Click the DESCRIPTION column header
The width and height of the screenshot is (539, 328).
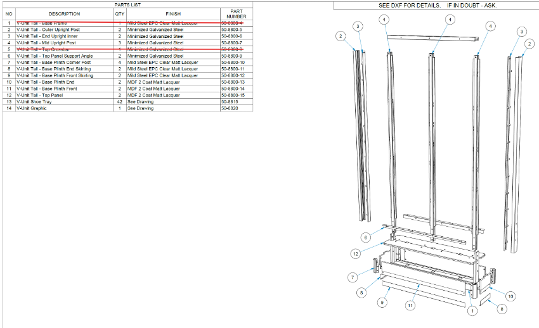click(64, 14)
